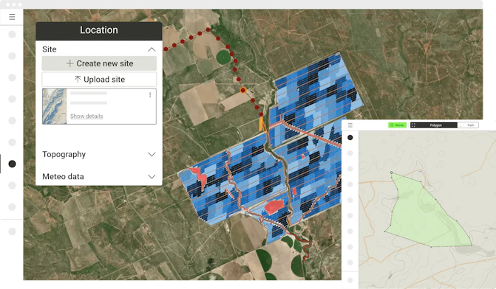Image resolution: width=496 pixels, height=289 pixels.
Task: Click the large red exclusion zone in the solar layout
Action: pyautogui.click(x=274, y=207)
